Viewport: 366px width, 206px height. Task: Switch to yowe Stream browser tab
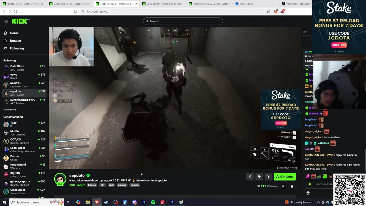[x=162, y=4]
